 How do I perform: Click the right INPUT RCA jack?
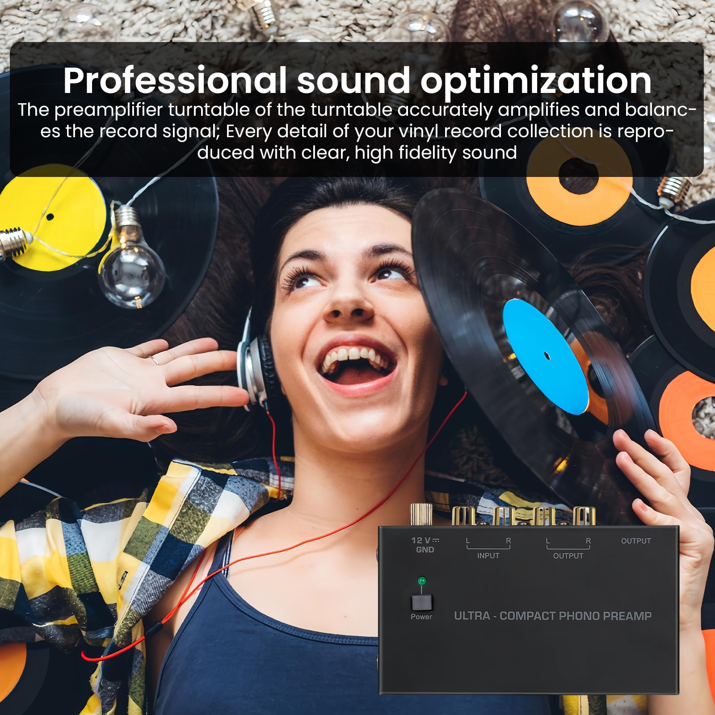[503, 516]
